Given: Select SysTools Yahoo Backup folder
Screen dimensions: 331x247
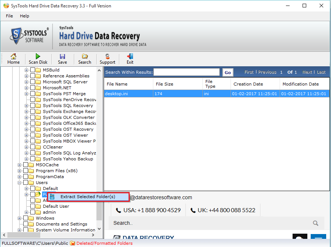Looking at the screenshot, I should [68, 159].
